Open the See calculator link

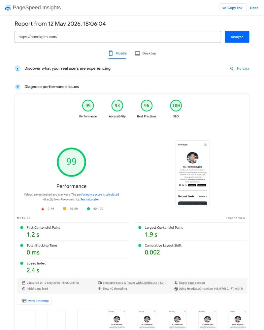(x=90, y=199)
